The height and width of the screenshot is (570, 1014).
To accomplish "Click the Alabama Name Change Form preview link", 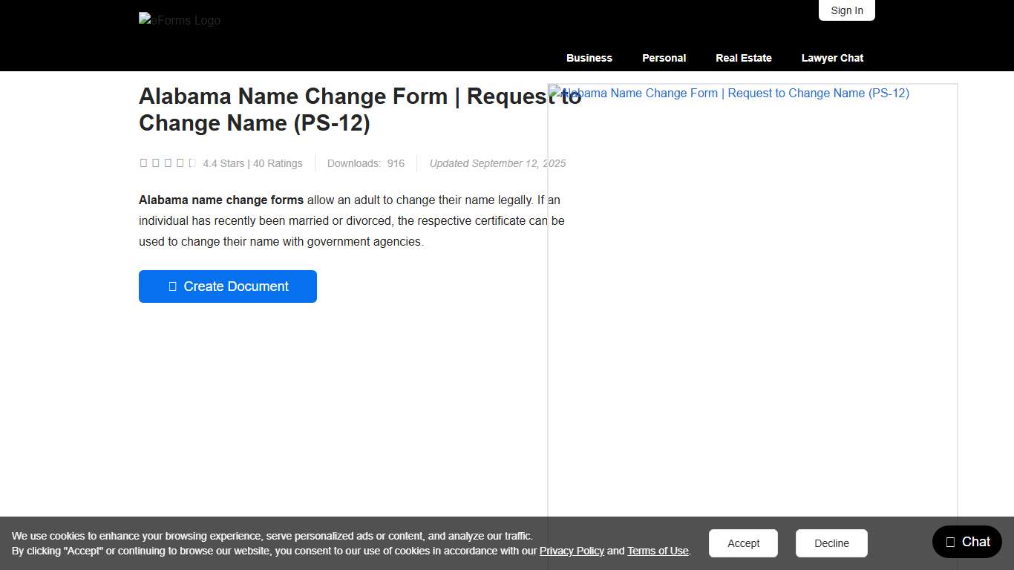I will 728,93.
